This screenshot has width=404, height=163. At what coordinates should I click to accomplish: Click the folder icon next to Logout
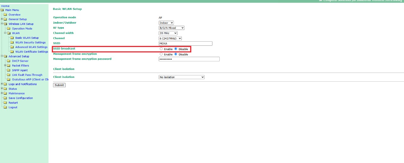5,108
